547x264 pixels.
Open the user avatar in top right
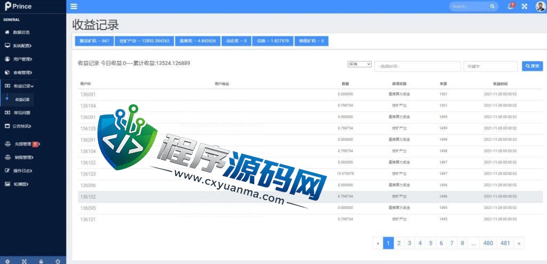pos(540,6)
